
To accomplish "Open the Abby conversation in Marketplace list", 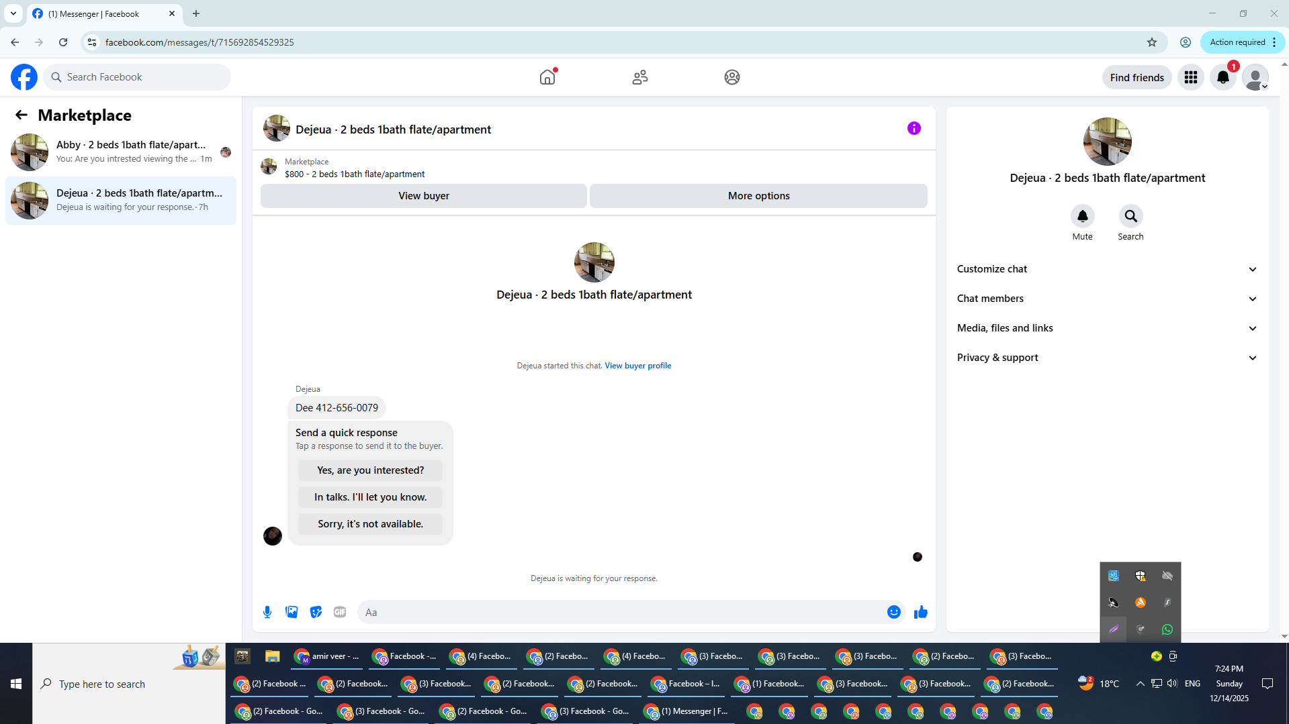I will tap(121, 152).
